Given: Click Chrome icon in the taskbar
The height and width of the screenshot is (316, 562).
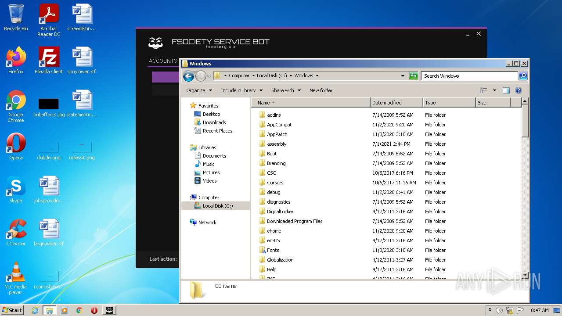Looking at the screenshot, I should [x=79, y=310].
